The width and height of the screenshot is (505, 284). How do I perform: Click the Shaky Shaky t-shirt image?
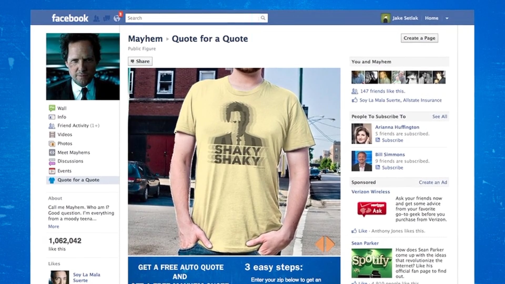pos(234,161)
